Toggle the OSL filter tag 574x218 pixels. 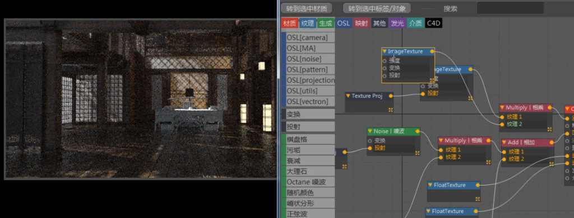344,23
